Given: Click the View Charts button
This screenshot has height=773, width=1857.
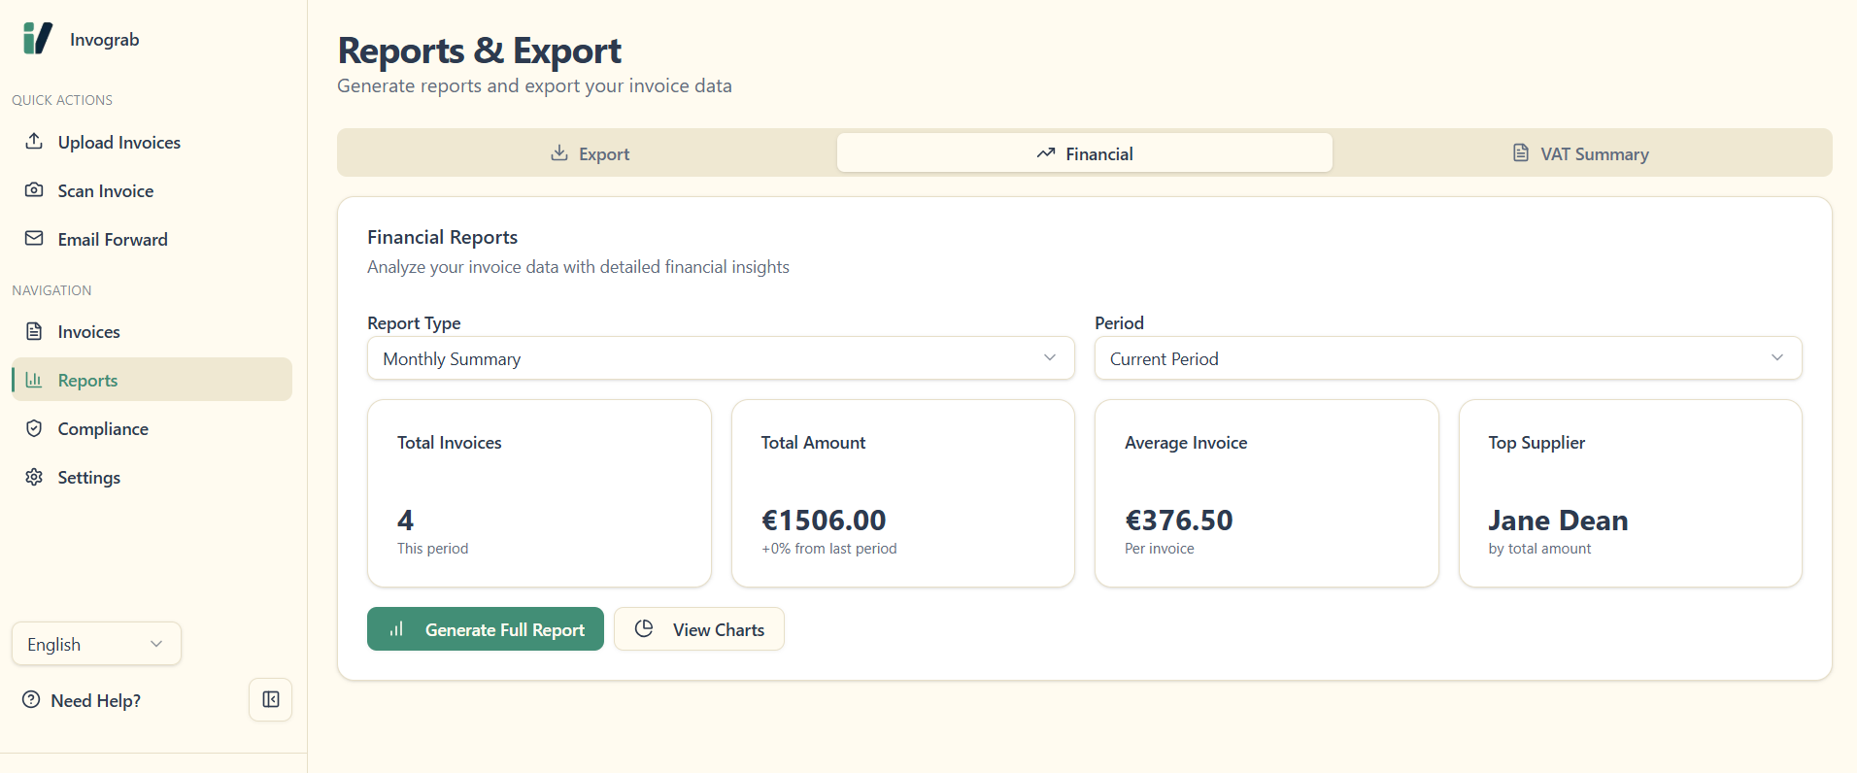Looking at the screenshot, I should [x=698, y=629].
